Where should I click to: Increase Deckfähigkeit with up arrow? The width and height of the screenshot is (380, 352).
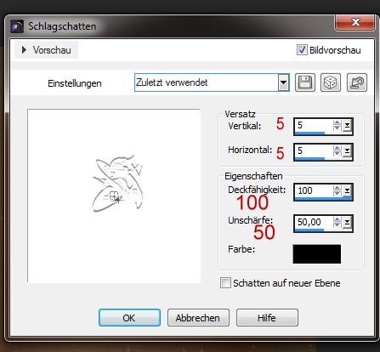pos(337,188)
